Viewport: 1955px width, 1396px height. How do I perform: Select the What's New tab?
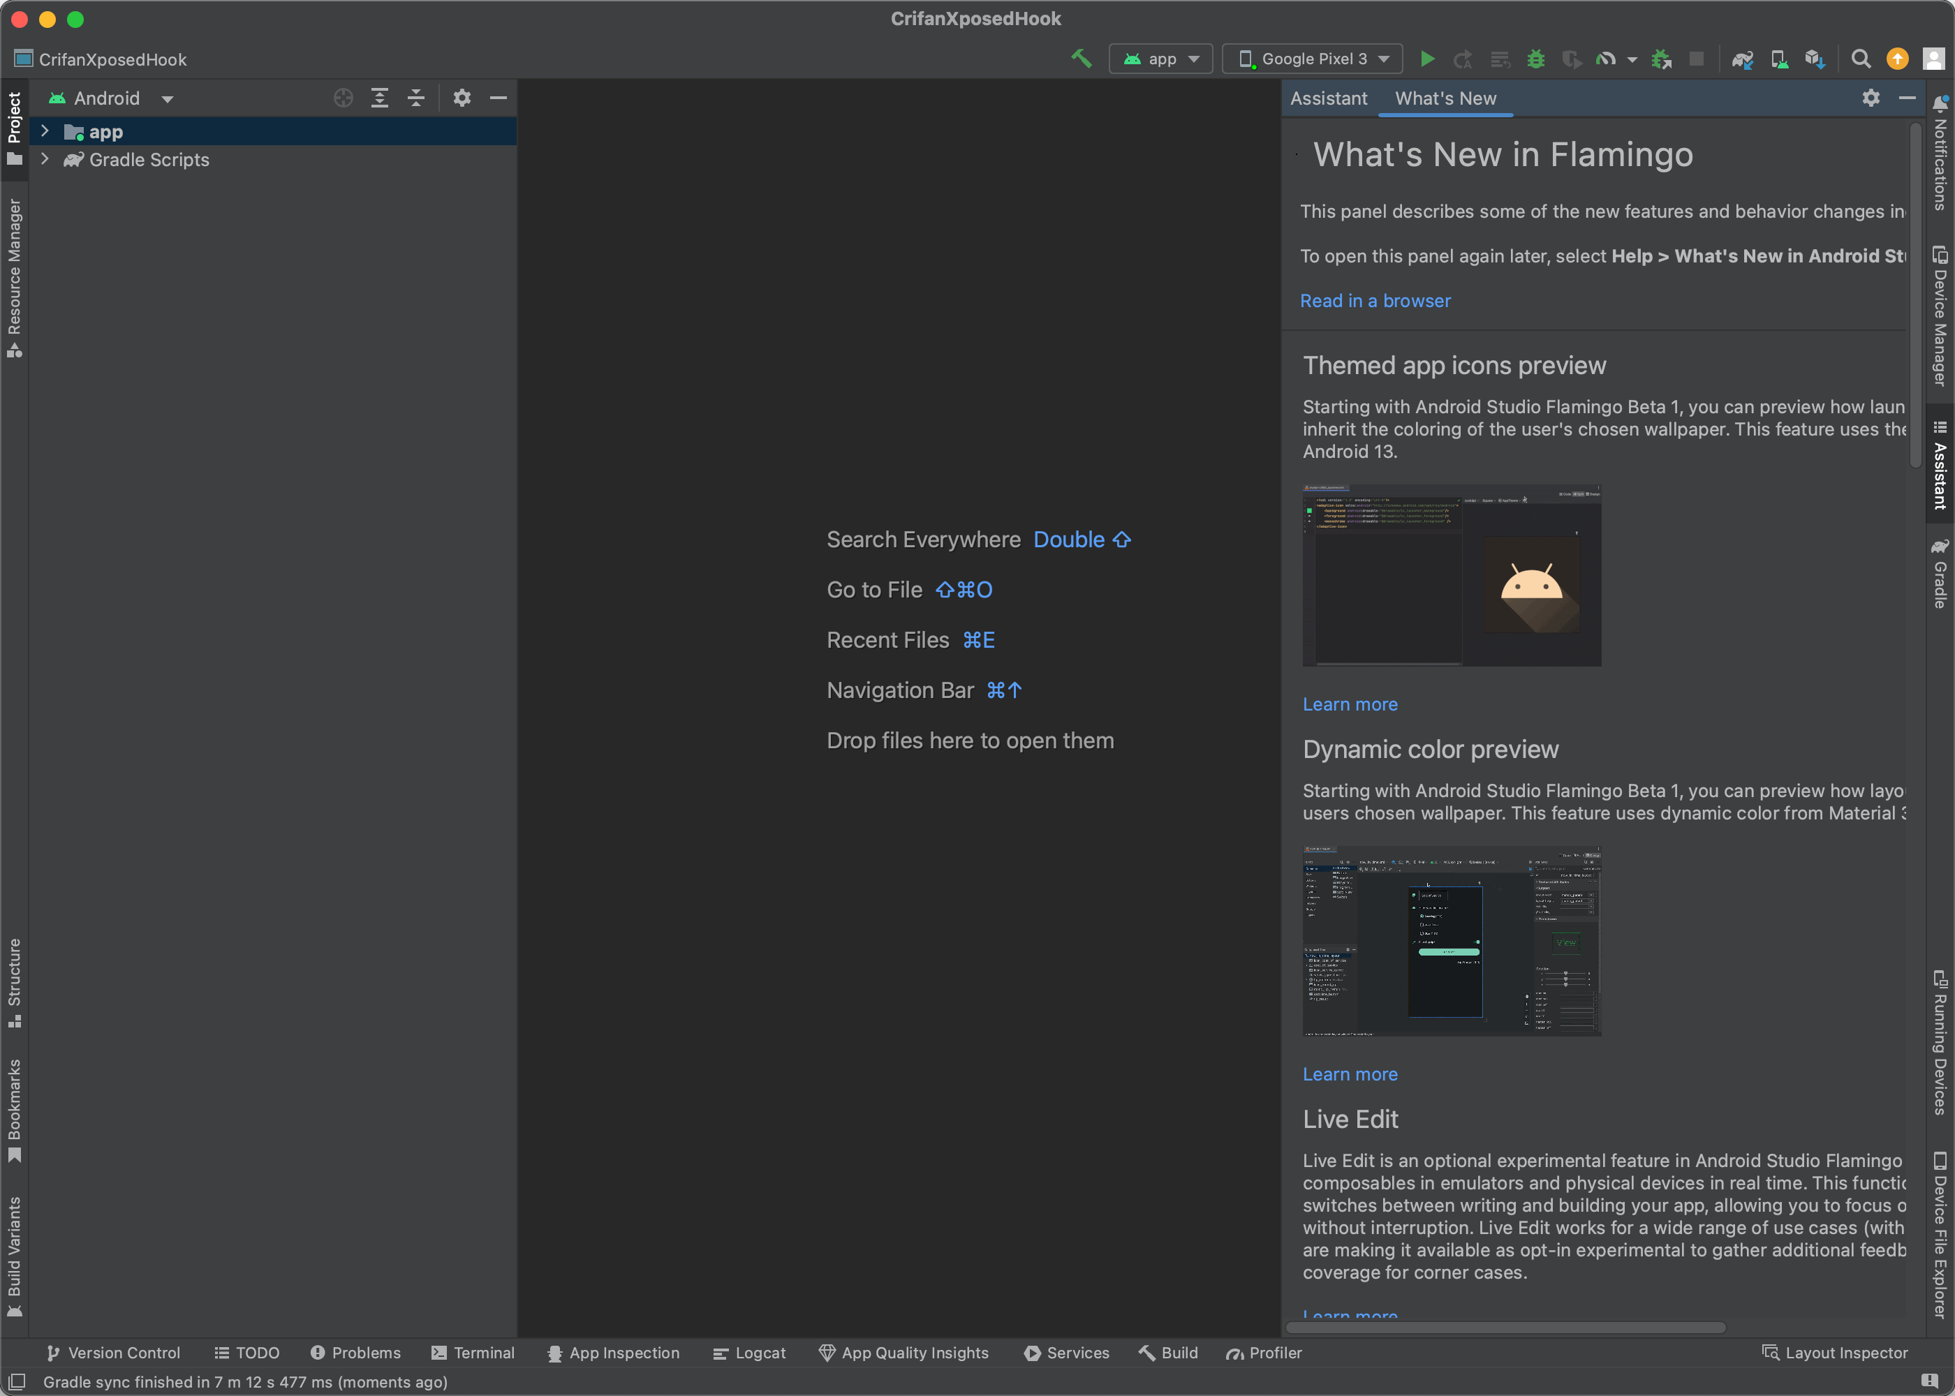point(1445,98)
